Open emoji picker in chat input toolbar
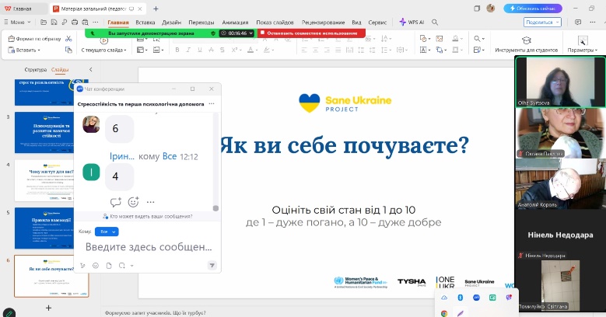 pyautogui.click(x=96, y=266)
